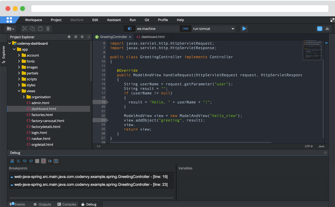Screen dimensions: 335x207
Task: Click evaluate expression calculator icon
Action: [x=56, y=161]
